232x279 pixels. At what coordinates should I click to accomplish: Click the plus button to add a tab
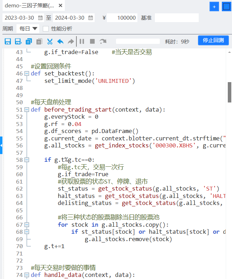click(x=214, y=6)
